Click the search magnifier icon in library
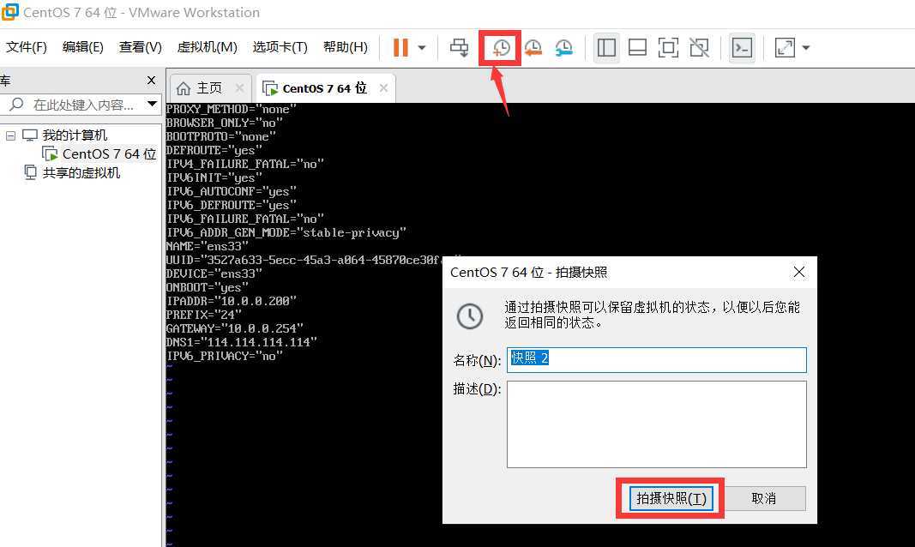 (16, 105)
